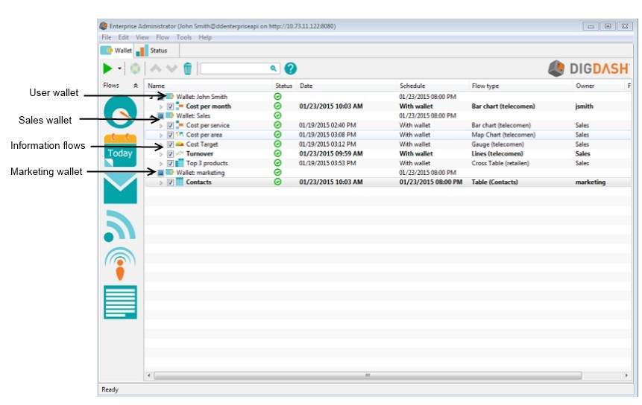Click the trash delete icon
Viewport: 642px width, 405px height.
point(187,68)
